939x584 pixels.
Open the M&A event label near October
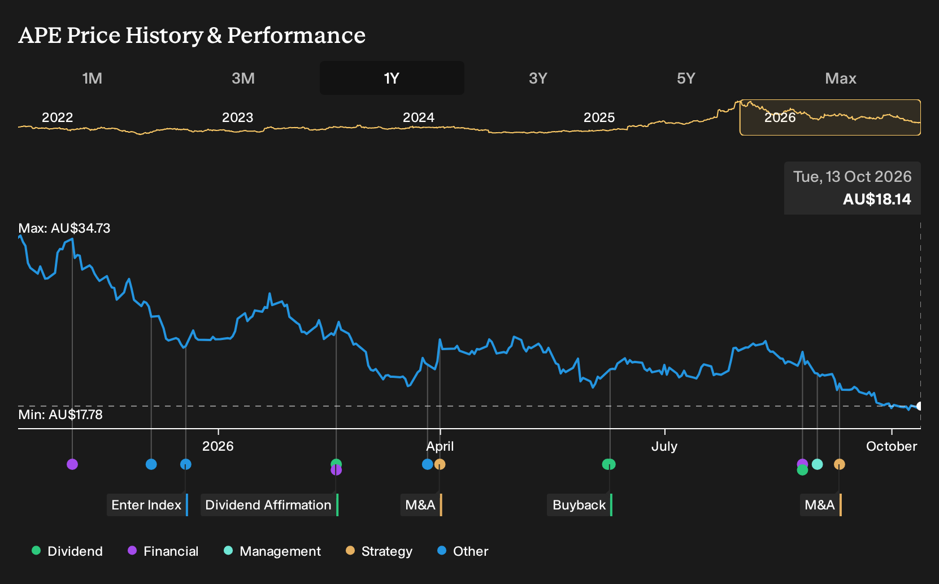(821, 505)
